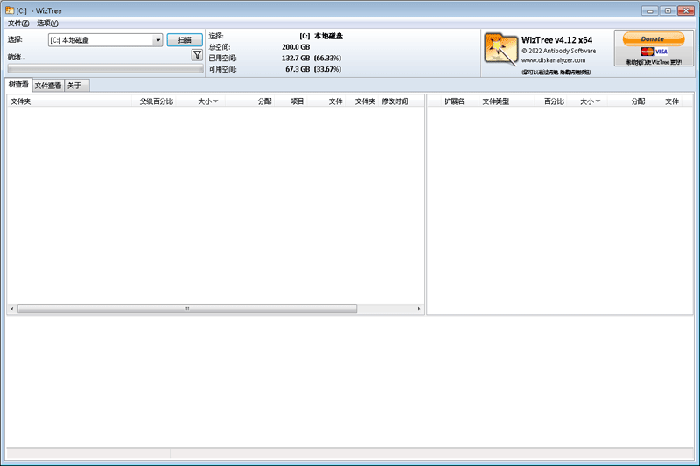Click the 132.7 GB used space value

click(296, 58)
